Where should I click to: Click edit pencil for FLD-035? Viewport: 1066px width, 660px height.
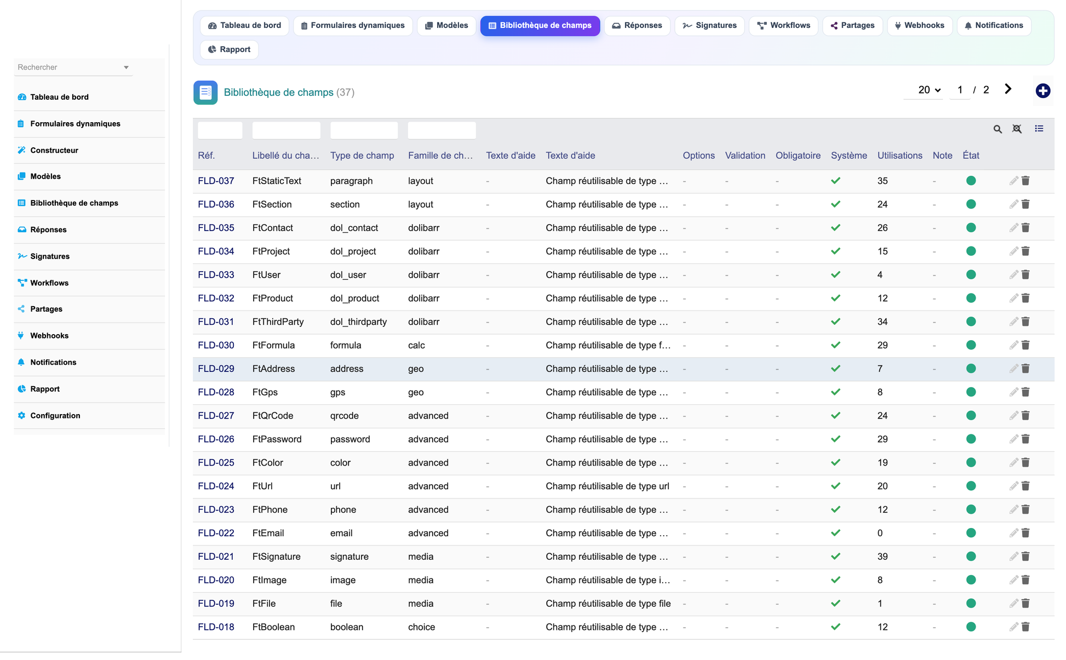(1013, 228)
